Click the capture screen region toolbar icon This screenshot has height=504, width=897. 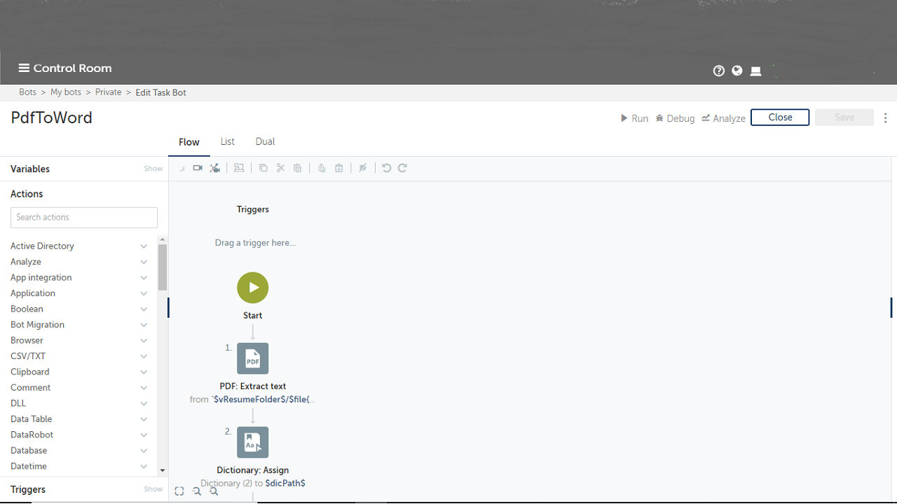pyautogui.click(x=239, y=168)
